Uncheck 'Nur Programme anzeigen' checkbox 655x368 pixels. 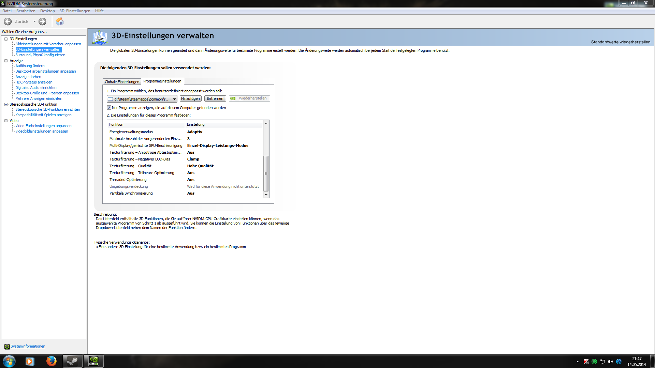click(x=109, y=108)
